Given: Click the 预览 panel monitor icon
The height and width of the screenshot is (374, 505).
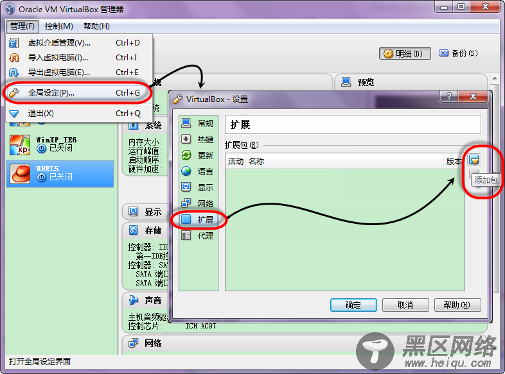Looking at the screenshot, I should [x=346, y=82].
